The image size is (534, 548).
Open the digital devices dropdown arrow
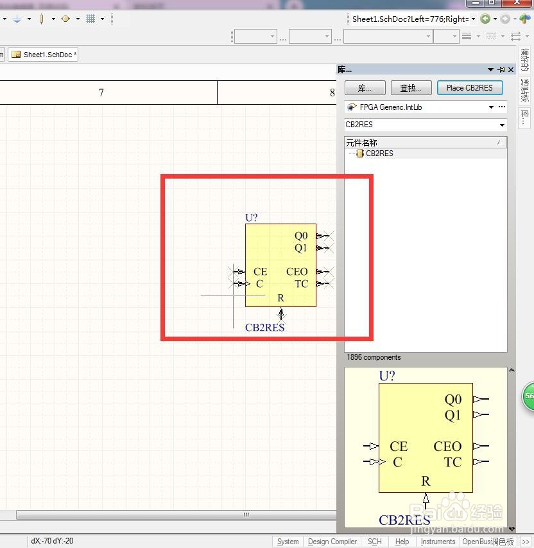pos(53,19)
